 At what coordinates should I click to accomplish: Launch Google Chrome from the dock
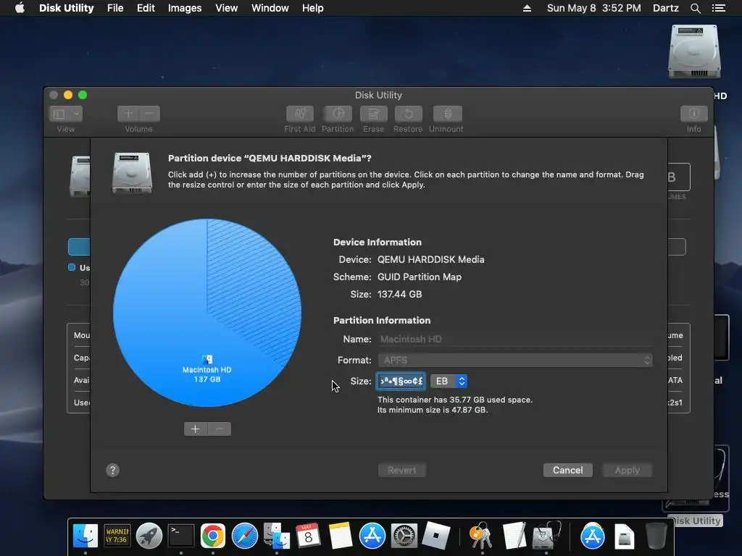point(212,536)
